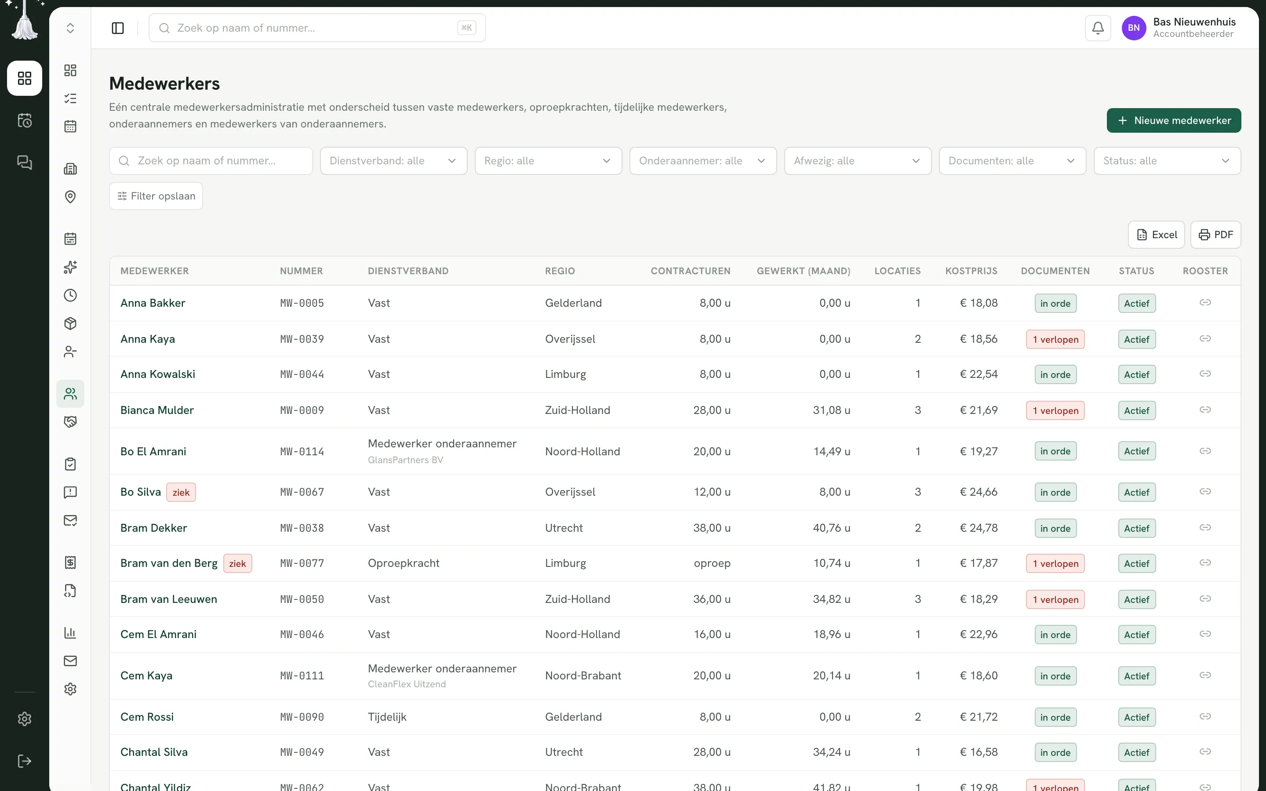Open the location pin sidebar icon
This screenshot has width=1266, height=791.
(x=70, y=197)
